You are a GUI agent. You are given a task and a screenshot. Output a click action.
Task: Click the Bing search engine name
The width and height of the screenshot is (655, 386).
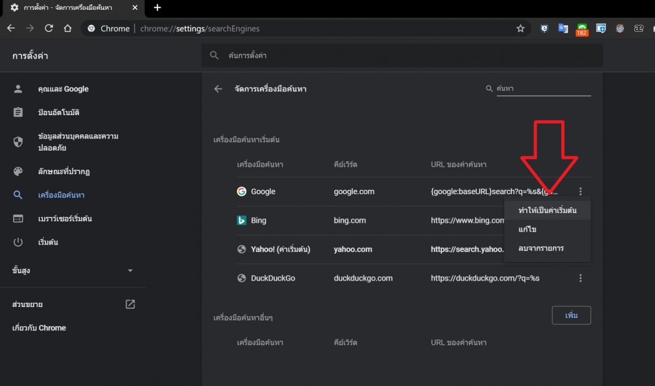[259, 221]
